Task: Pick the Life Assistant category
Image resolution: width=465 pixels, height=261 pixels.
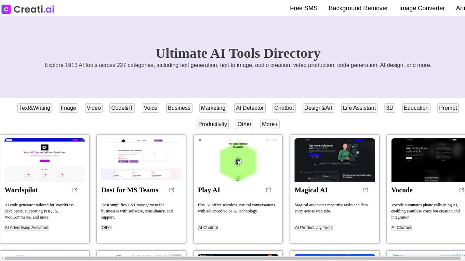Action: click(x=359, y=108)
